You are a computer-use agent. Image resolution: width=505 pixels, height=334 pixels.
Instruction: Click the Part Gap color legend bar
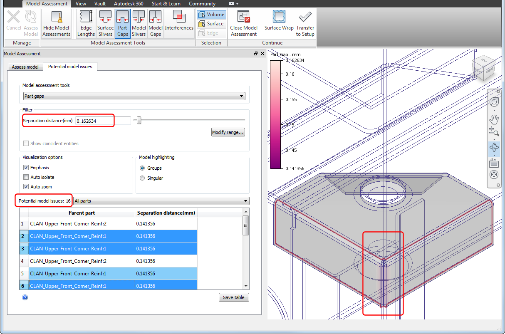(275, 114)
